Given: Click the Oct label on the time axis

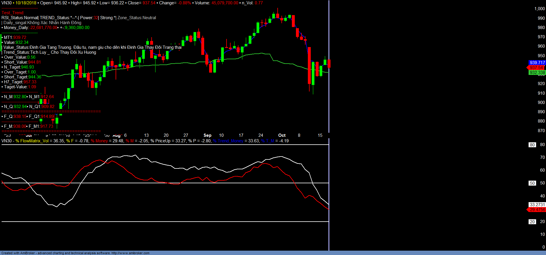Looking at the screenshot, I should (x=282, y=135).
